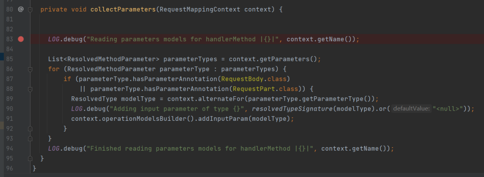Viewport: 484px width, 177px height.
Task: Collapse the collectParameters method fold marker
Action: click(x=30, y=9)
